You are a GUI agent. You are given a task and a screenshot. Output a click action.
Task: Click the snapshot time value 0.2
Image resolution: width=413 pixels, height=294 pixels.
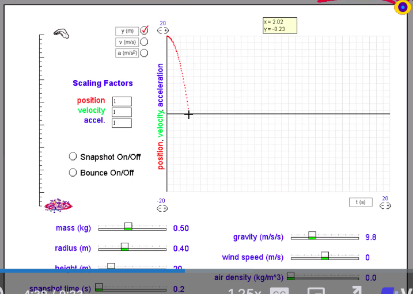click(179, 289)
